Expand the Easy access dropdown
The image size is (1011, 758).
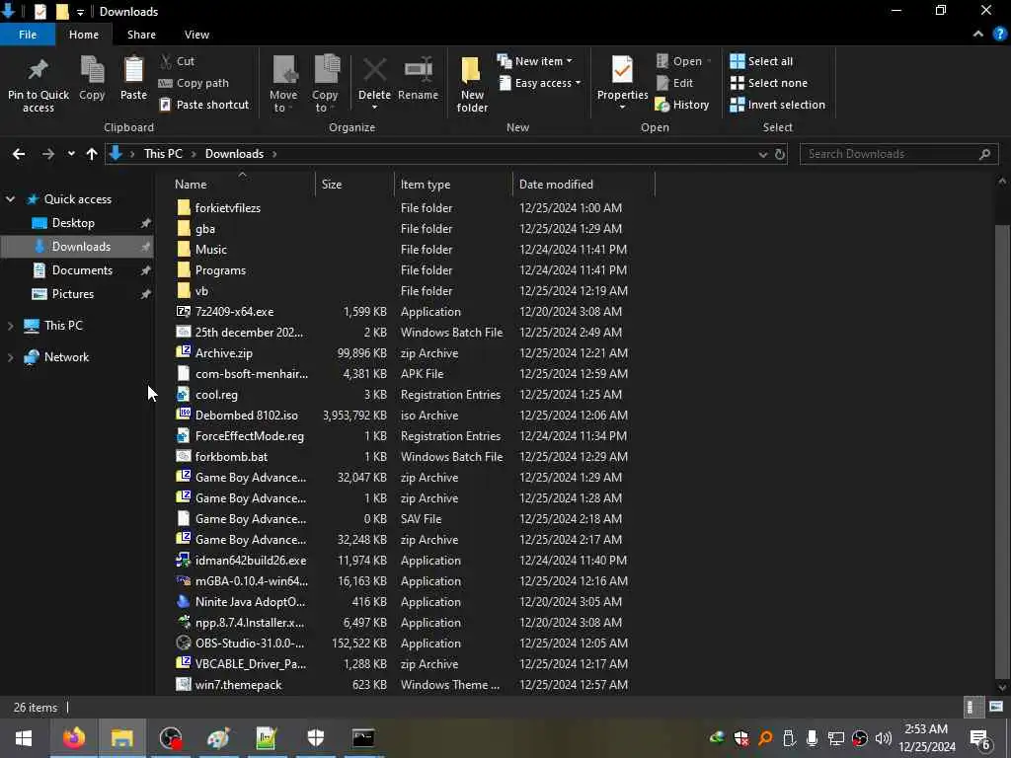(x=540, y=83)
